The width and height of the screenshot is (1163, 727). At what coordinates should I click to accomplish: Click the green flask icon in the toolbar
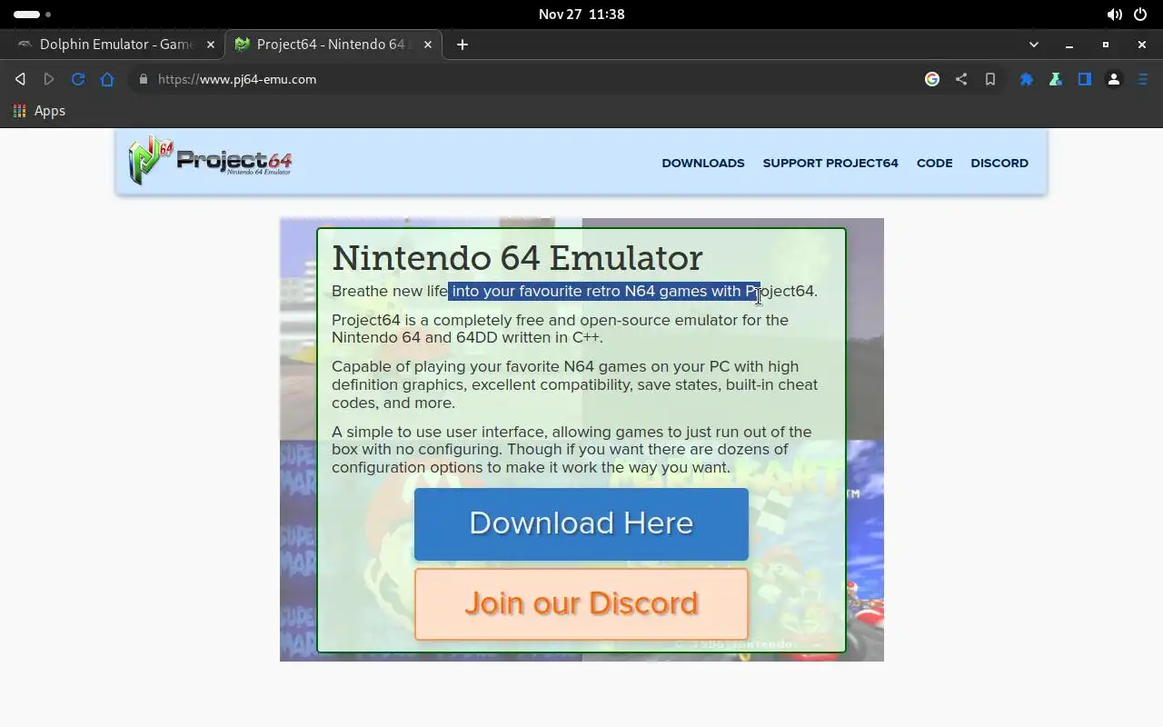[x=1056, y=79]
